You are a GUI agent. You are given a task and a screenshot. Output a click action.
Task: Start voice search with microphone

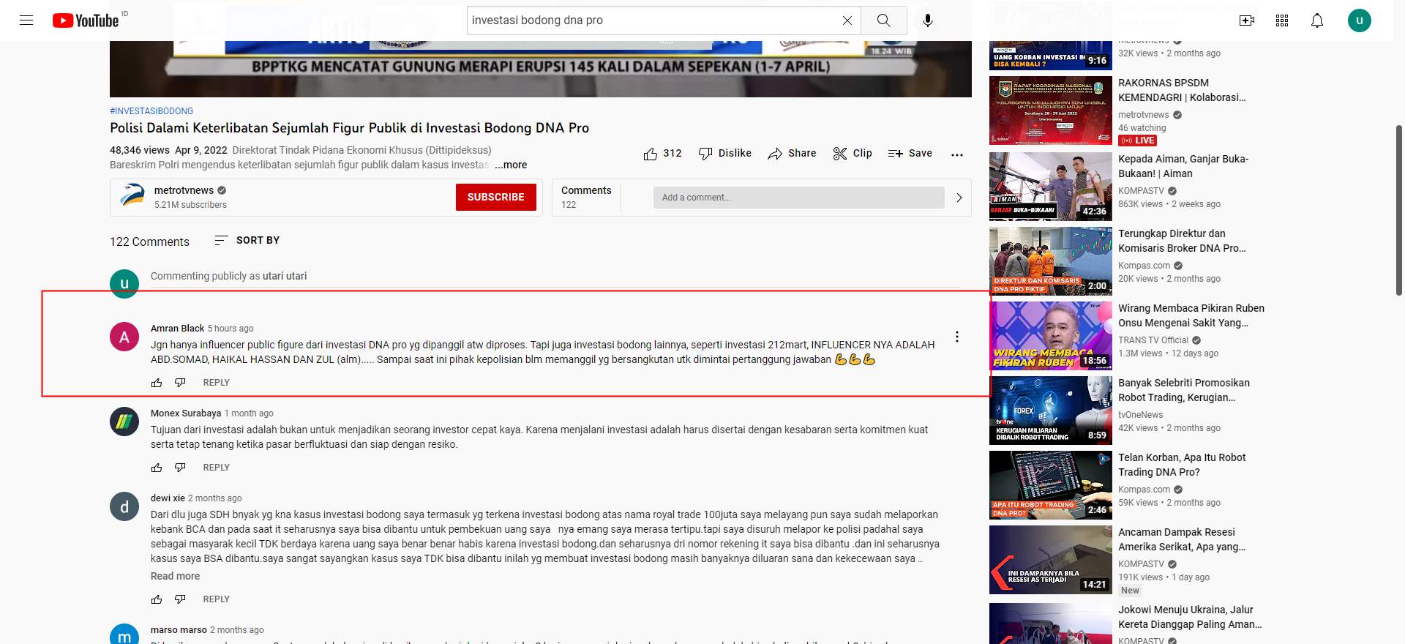coord(928,20)
